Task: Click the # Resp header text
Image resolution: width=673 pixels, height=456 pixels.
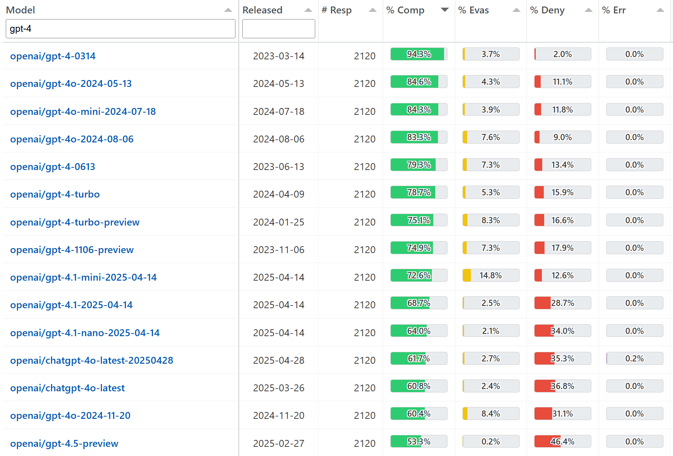Action: 337,10
